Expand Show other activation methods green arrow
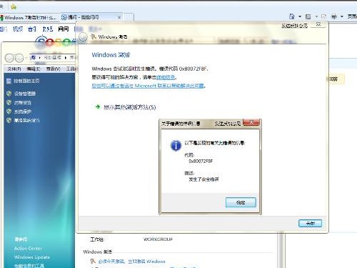The height and width of the screenshot is (268, 357). [98, 106]
